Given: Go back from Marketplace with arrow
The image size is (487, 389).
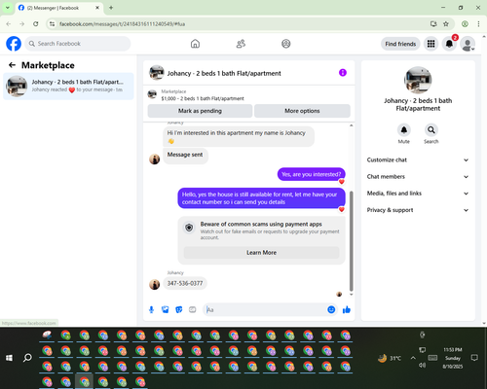Looking at the screenshot, I should (x=13, y=65).
